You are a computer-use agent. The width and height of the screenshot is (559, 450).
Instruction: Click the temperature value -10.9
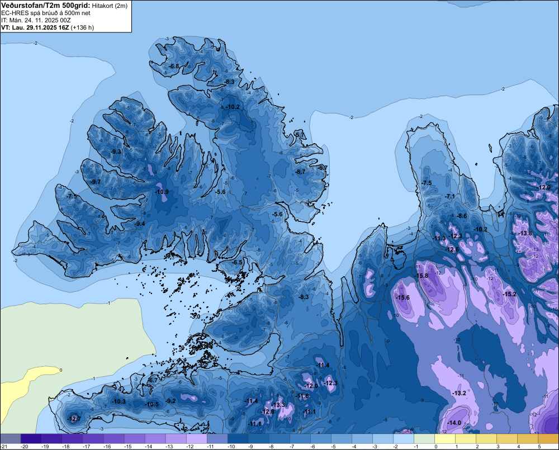coord(162,192)
